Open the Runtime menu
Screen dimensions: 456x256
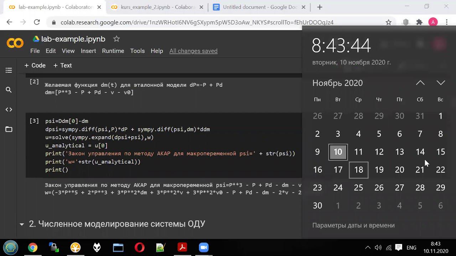pos(113,51)
